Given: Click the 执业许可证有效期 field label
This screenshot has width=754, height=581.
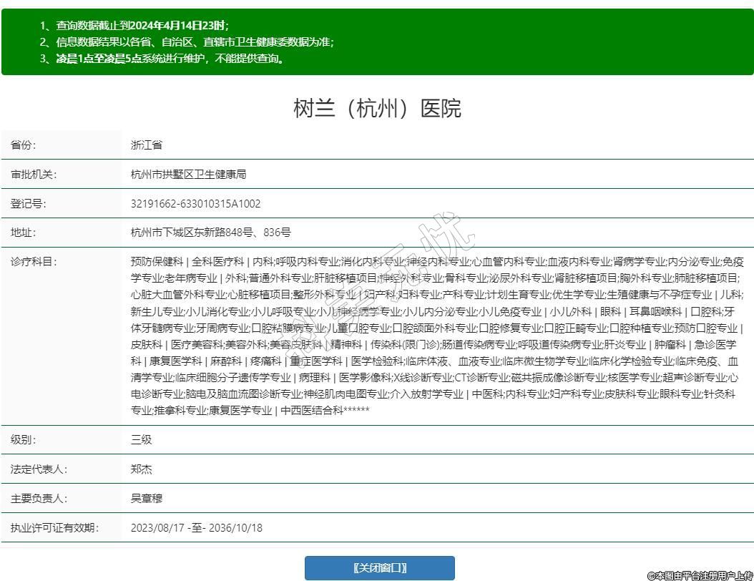Looking at the screenshot, I should (54, 528).
